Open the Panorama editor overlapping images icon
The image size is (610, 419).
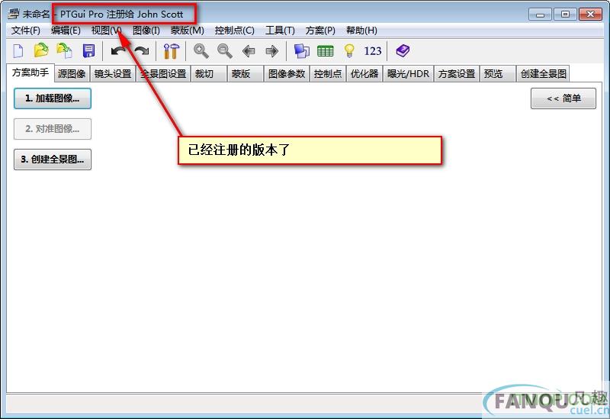tap(301, 51)
